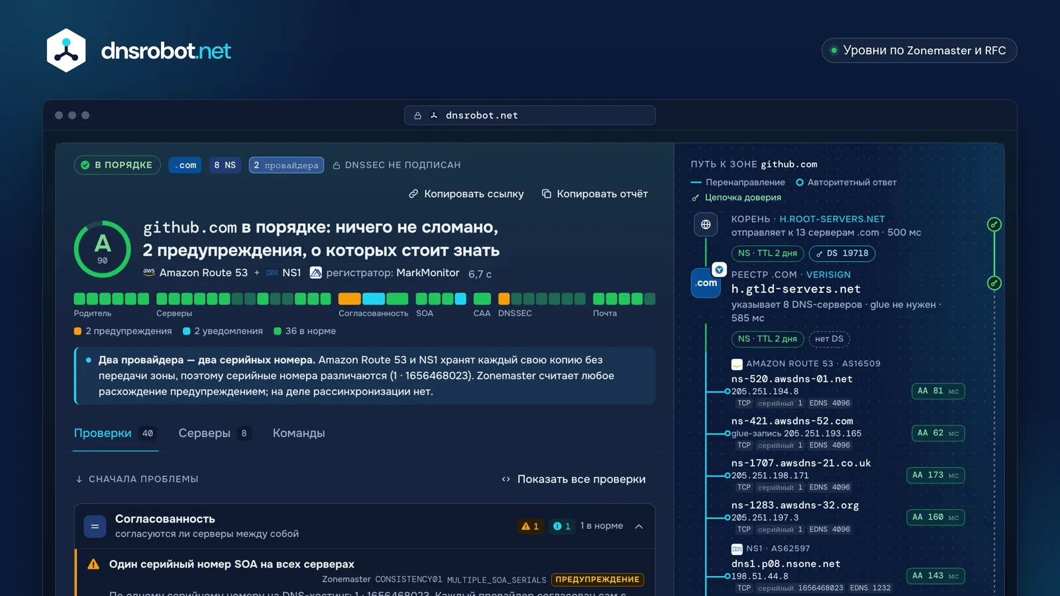Click server ns-1283.awsdns-32.org
The height and width of the screenshot is (596, 1060).
point(795,505)
